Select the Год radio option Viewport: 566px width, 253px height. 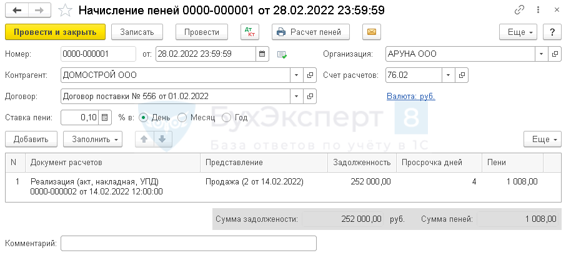click(x=226, y=117)
